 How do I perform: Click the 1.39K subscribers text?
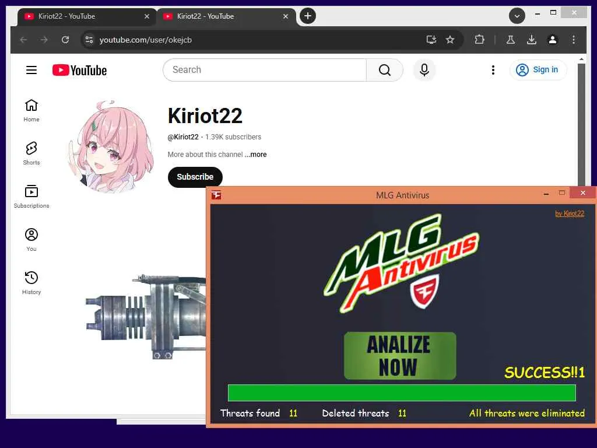pos(233,136)
